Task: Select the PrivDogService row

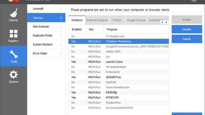Action: point(119,36)
